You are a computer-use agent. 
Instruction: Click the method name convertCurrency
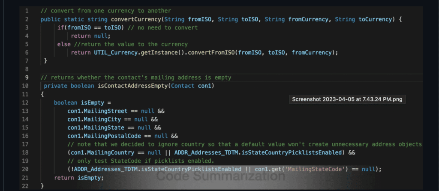click(x=136, y=19)
